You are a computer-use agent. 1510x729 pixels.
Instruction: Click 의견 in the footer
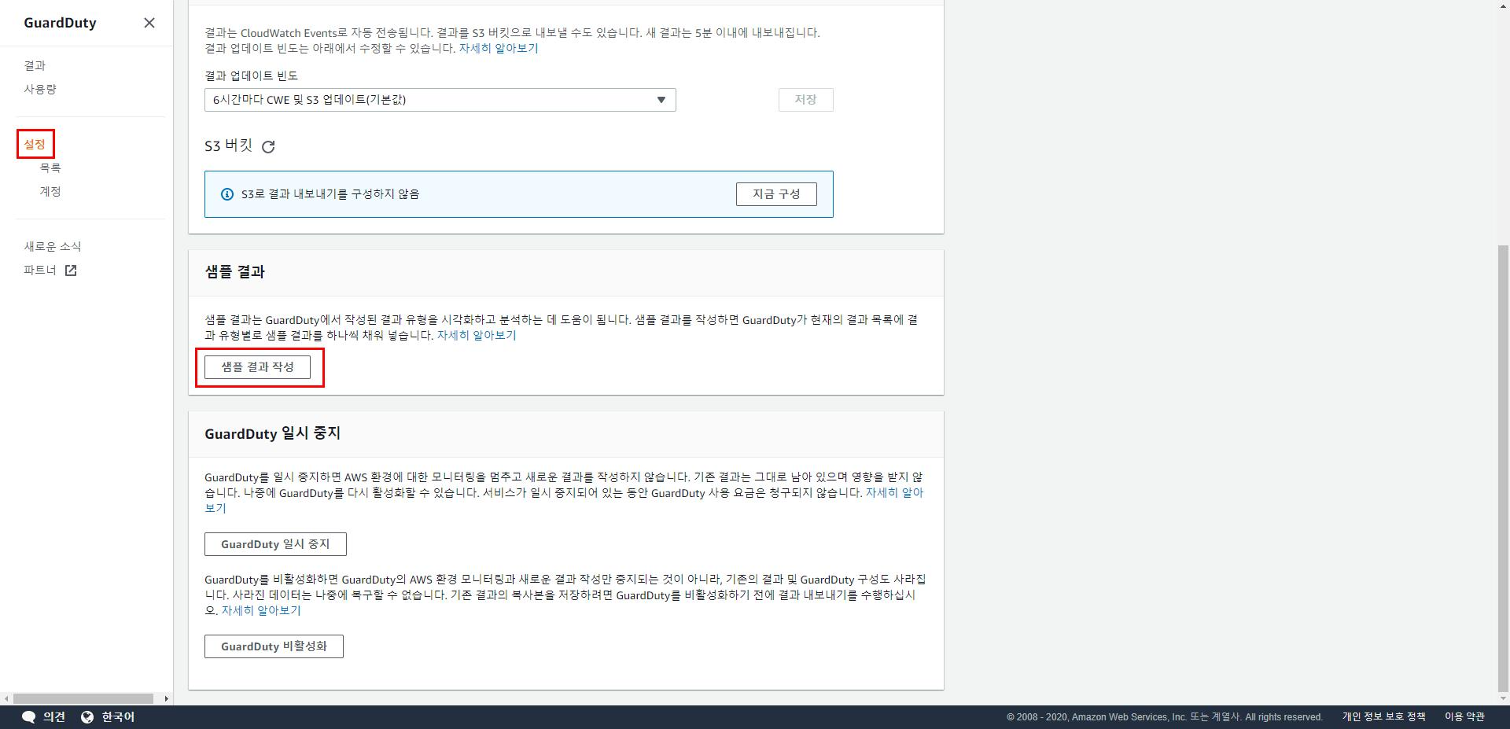pyautogui.click(x=54, y=717)
